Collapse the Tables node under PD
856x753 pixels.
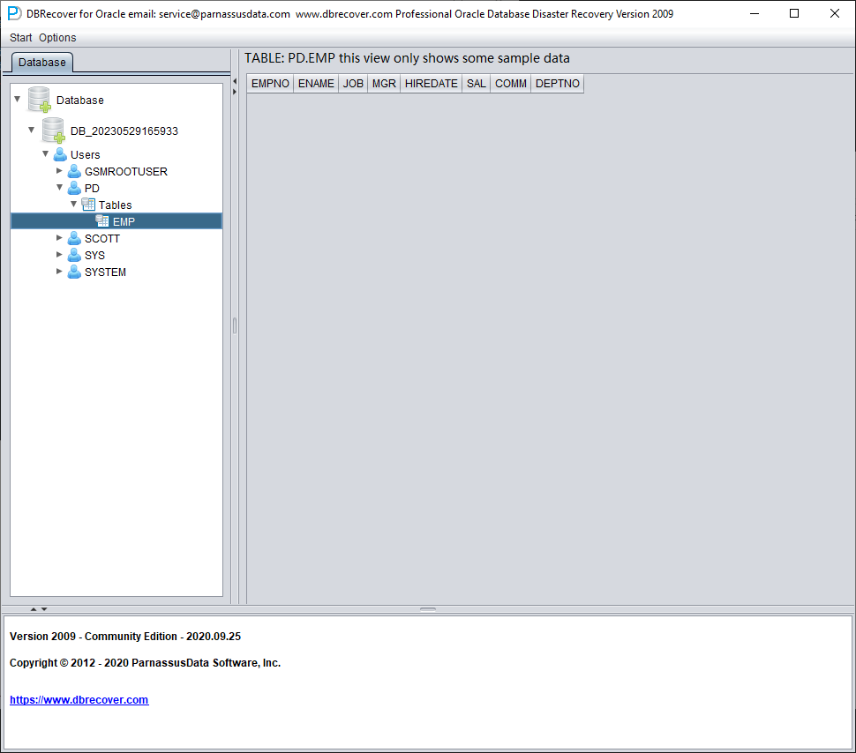point(74,204)
